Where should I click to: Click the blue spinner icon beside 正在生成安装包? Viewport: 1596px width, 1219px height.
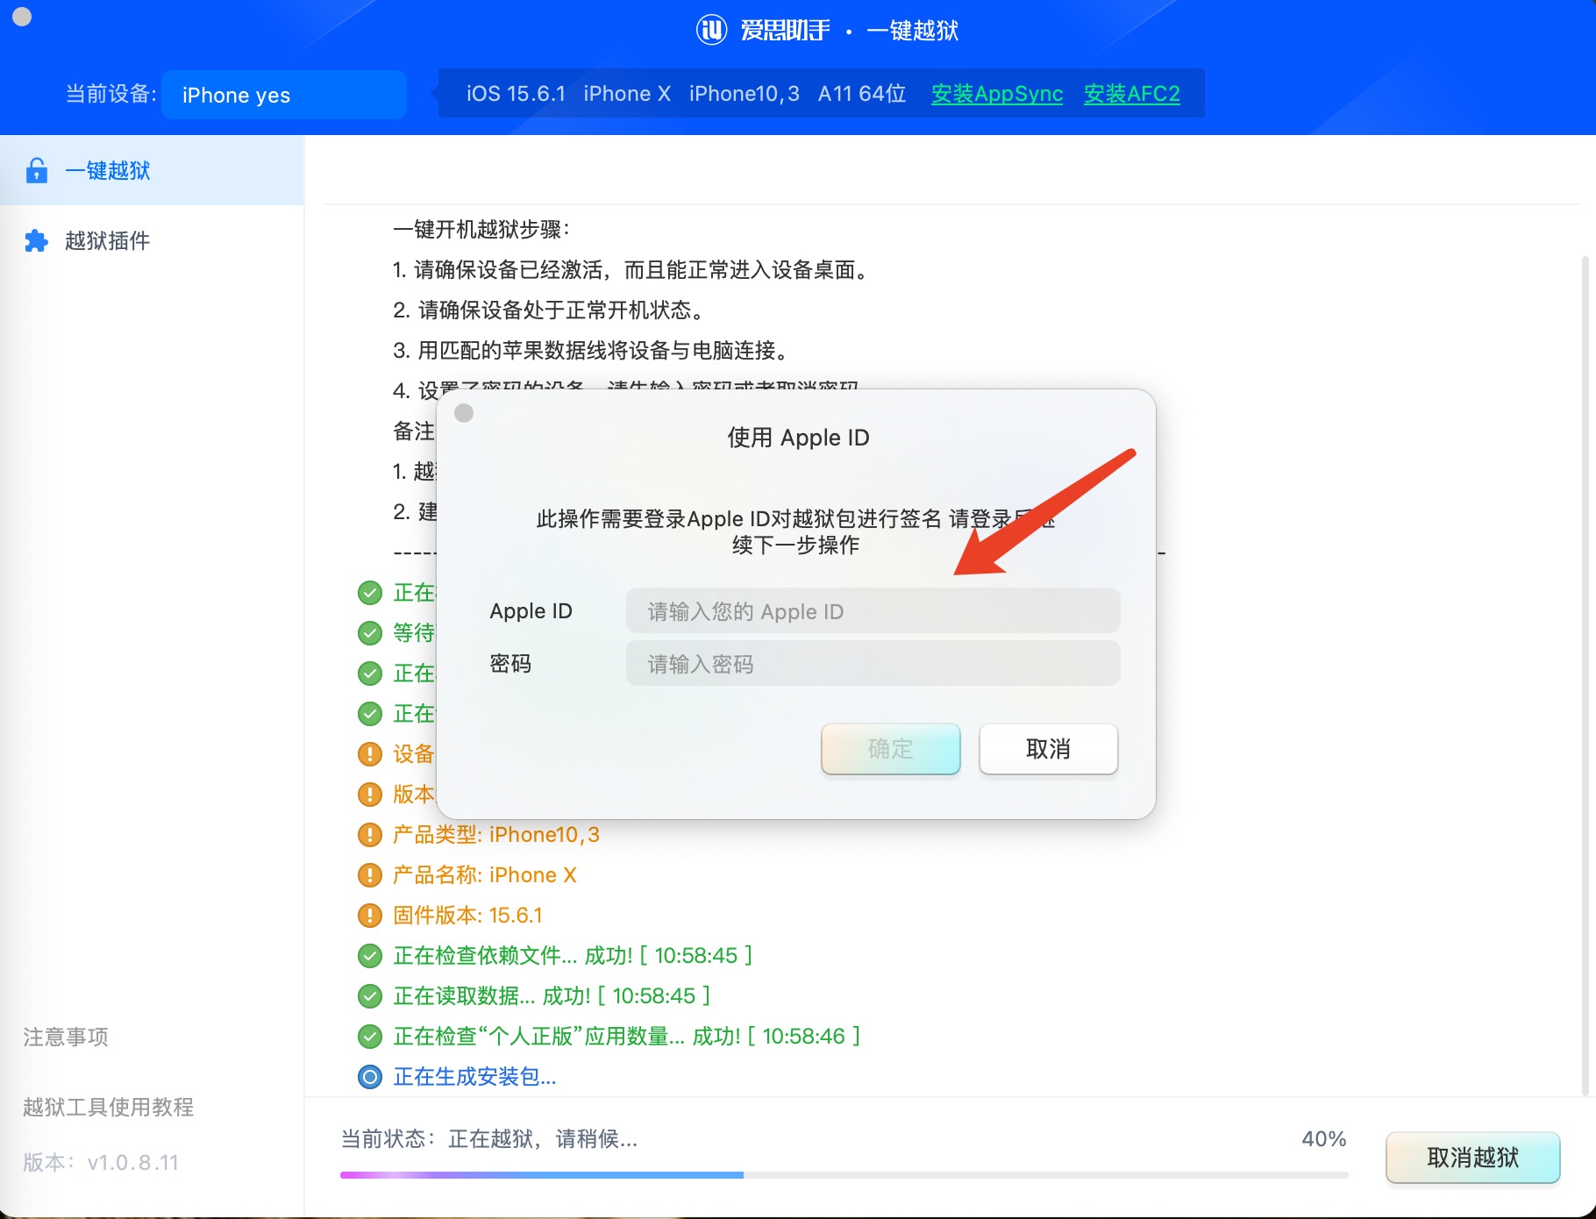[x=369, y=1077]
